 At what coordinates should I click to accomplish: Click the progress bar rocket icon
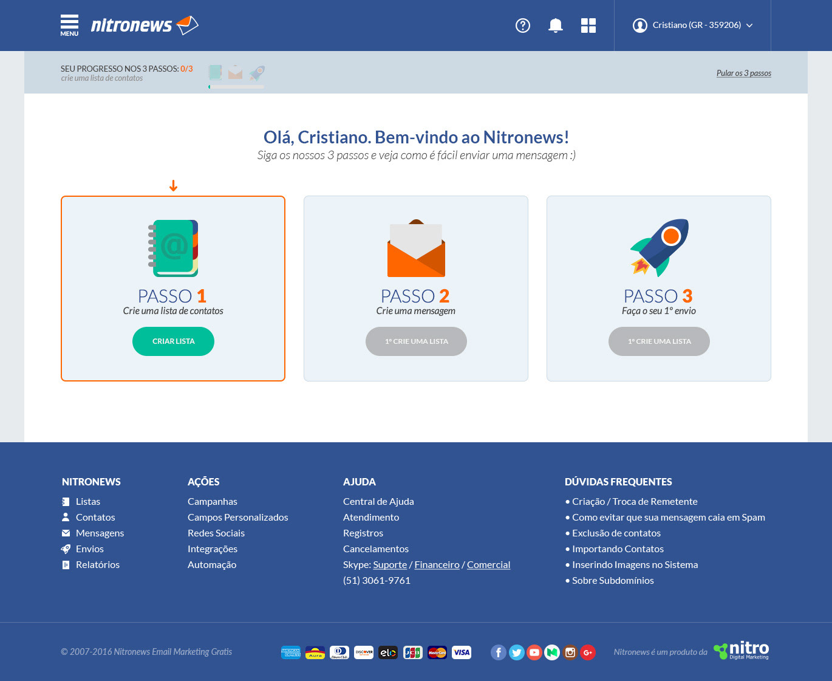coord(257,73)
